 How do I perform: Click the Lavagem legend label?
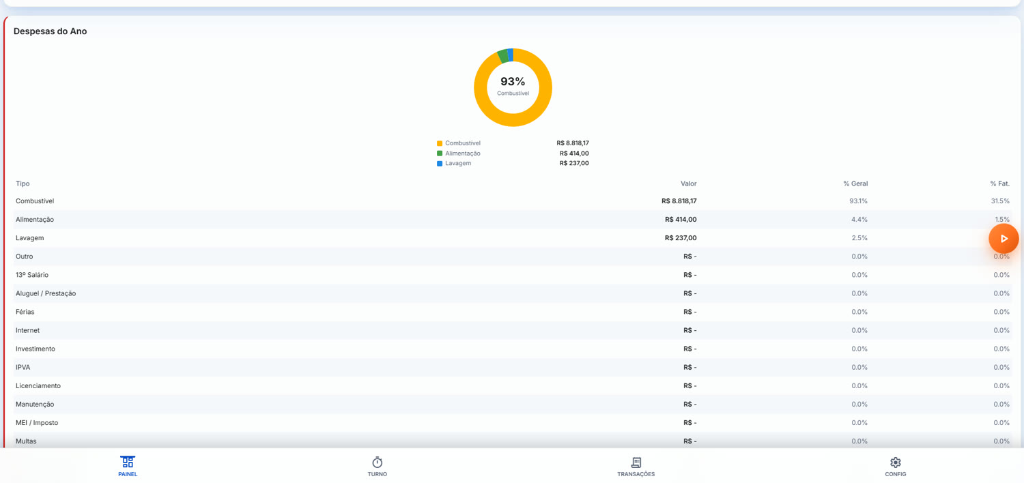458,163
